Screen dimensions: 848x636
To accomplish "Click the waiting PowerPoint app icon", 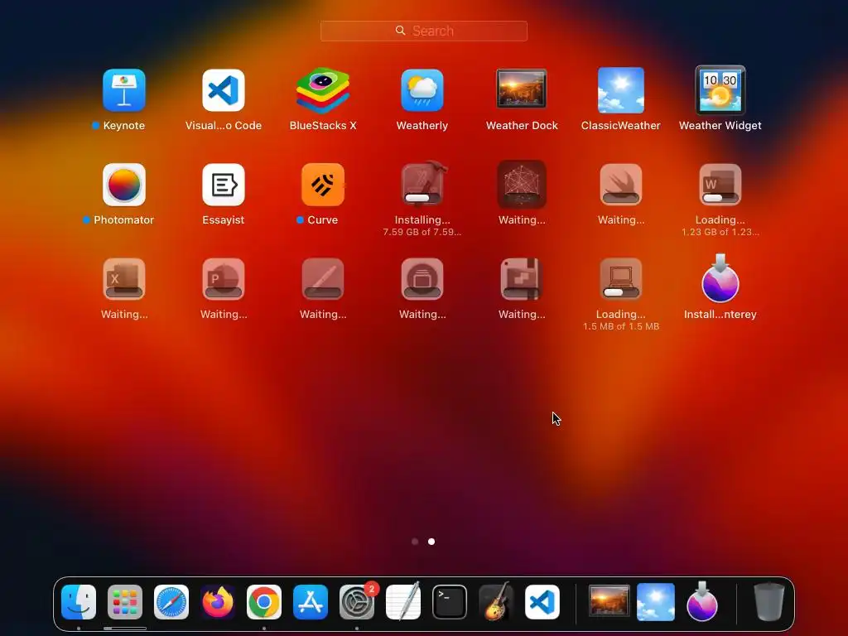I will [224, 279].
